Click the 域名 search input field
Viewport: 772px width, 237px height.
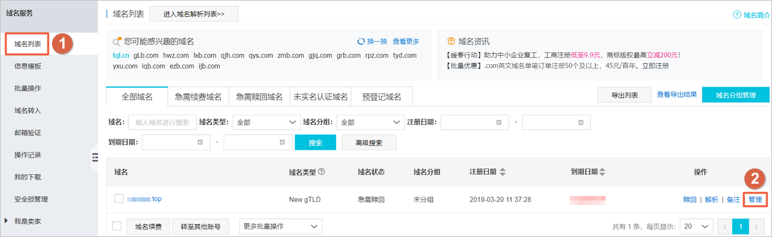coord(162,122)
